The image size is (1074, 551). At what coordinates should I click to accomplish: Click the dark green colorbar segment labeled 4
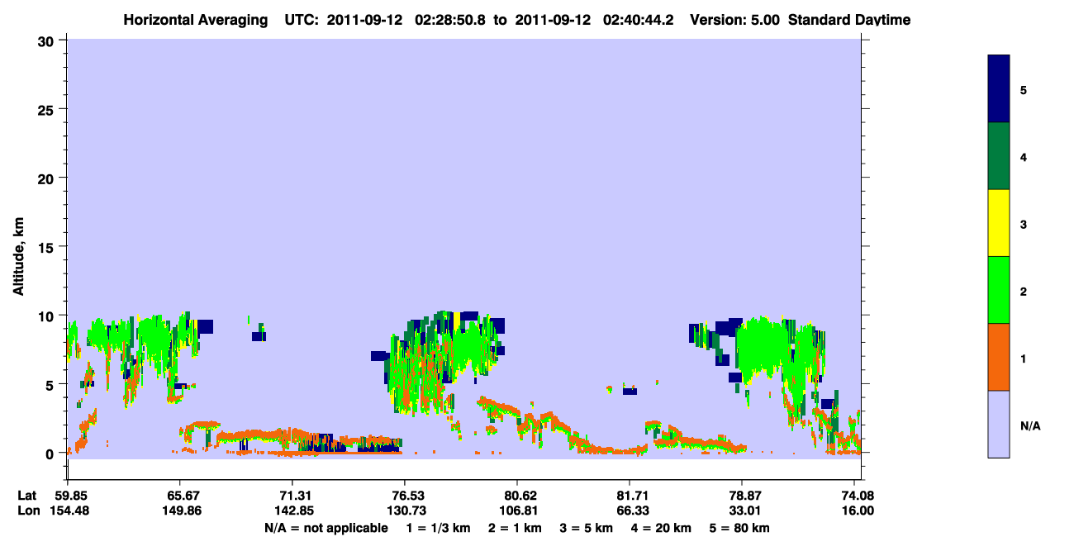point(999,156)
